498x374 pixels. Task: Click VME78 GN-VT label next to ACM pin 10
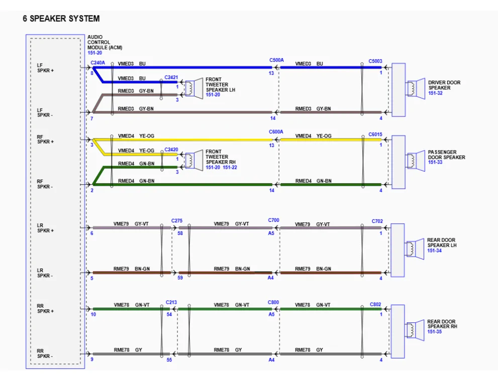[132, 305]
